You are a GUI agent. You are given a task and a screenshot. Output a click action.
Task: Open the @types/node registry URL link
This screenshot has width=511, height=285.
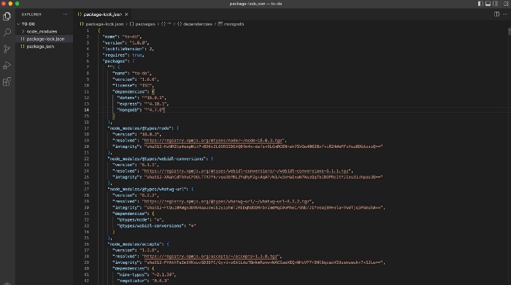point(213,141)
